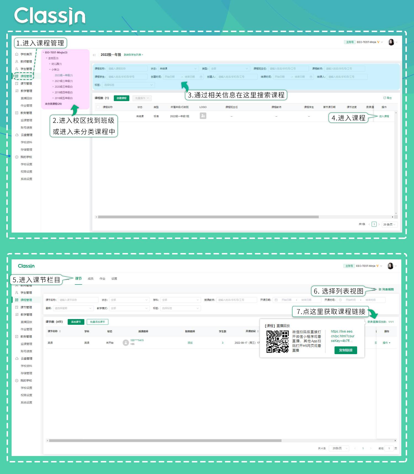The width and height of the screenshot is (414, 474).
Task: Open the 学科 dropdown in lesson filter
Action: 181,300
